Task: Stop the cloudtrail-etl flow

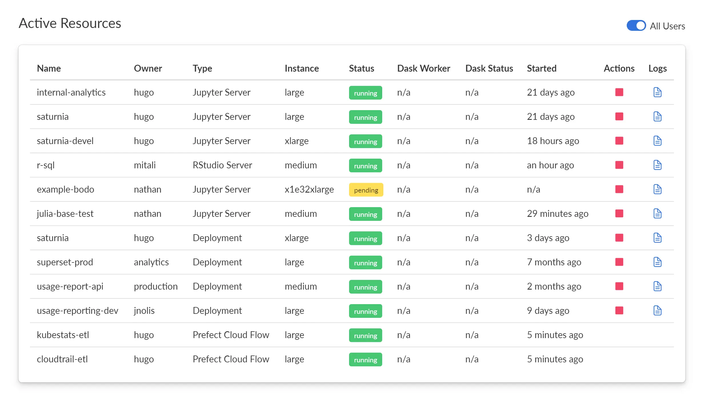Action: 619,359
